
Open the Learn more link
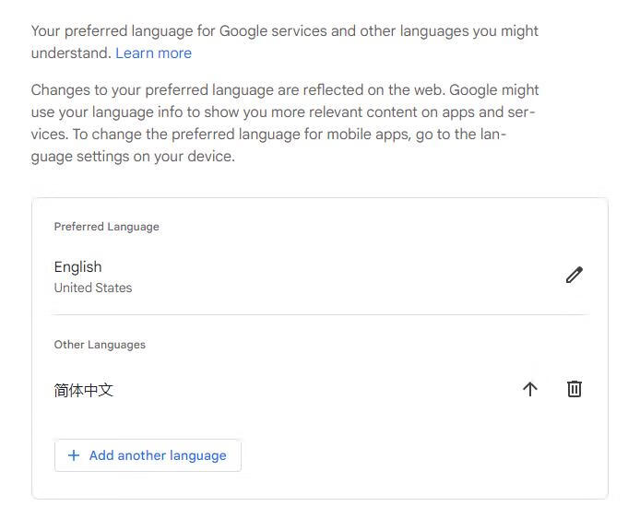[x=153, y=53]
